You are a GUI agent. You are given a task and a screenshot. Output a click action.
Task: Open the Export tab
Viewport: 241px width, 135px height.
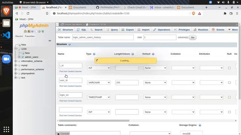click(x=128, y=30)
